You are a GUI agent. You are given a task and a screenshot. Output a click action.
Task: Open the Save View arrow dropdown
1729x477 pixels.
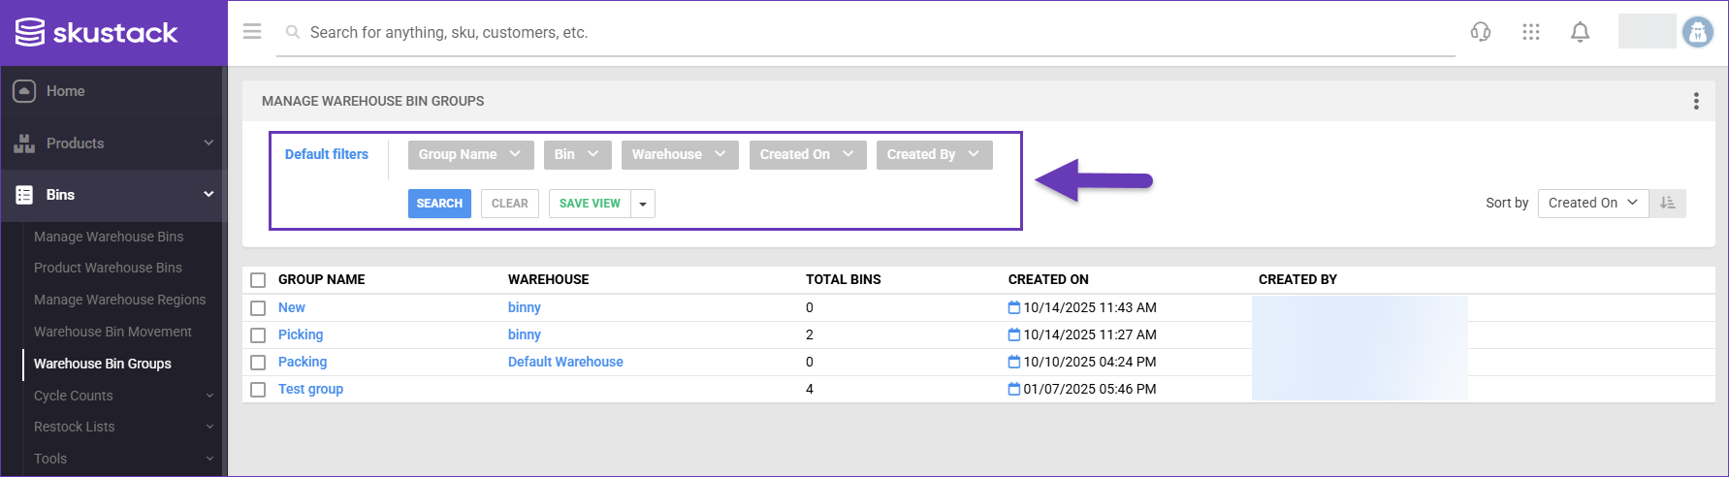click(x=643, y=204)
